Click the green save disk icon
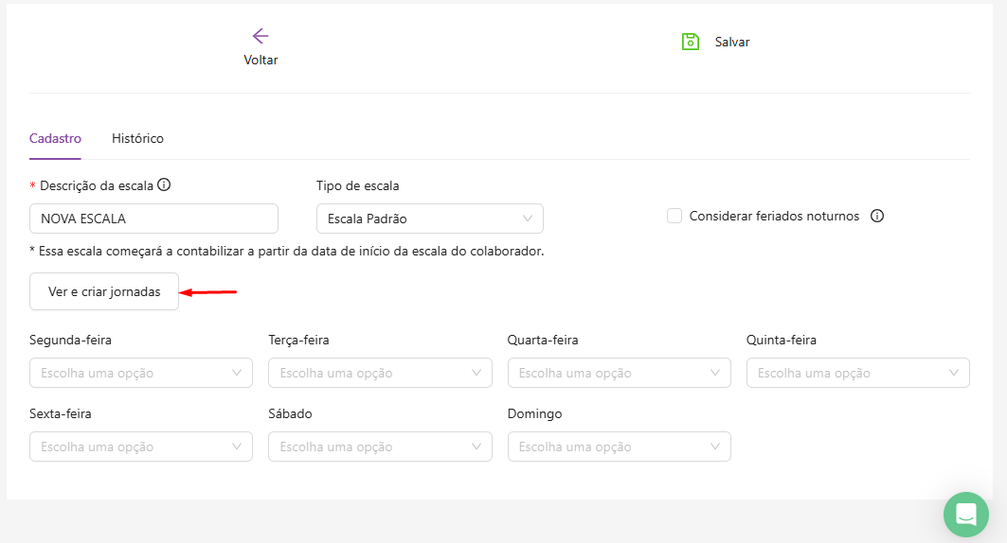 [x=691, y=42]
